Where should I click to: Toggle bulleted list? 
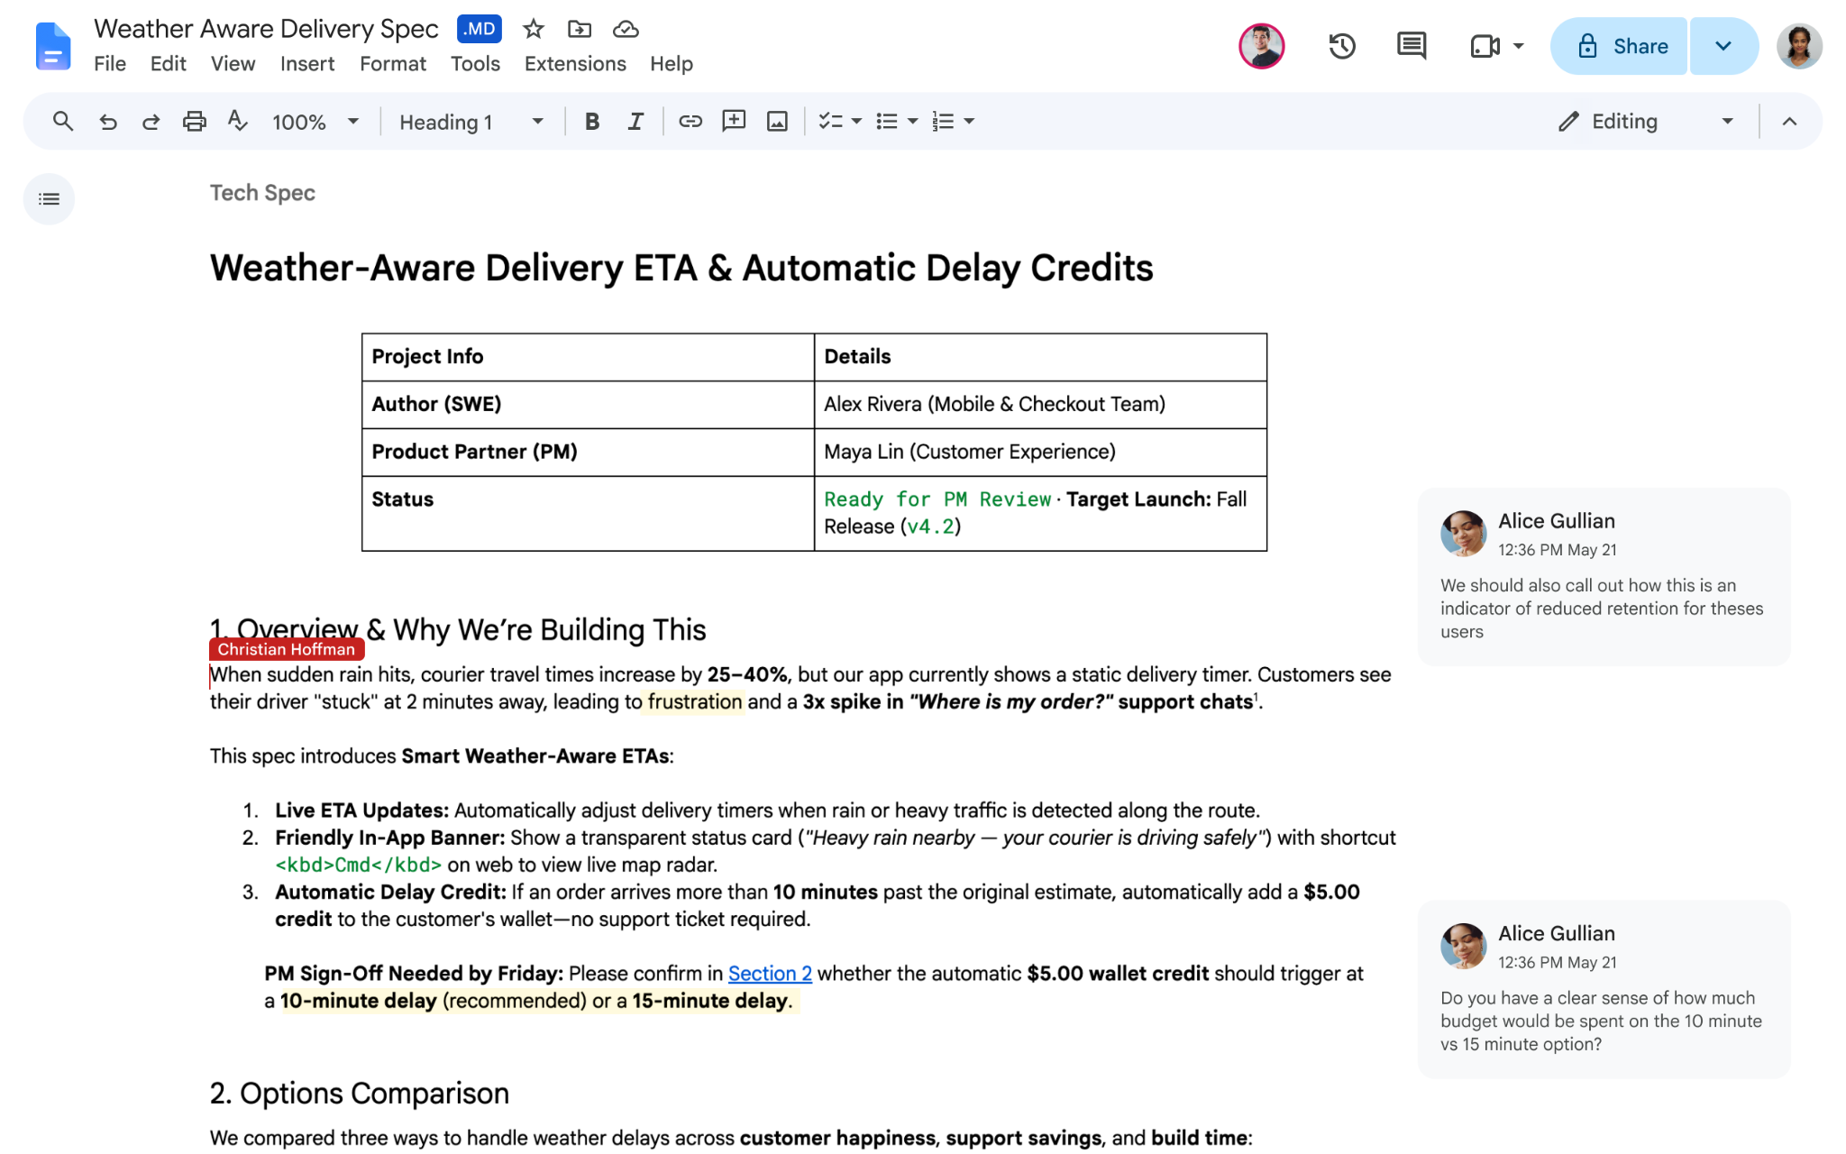887,121
